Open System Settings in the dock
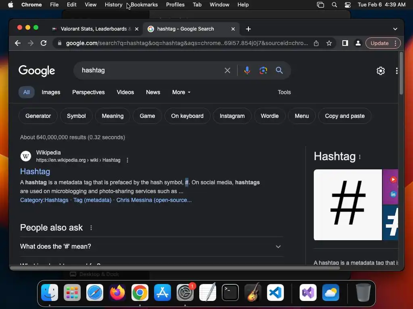 click(x=185, y=293)
